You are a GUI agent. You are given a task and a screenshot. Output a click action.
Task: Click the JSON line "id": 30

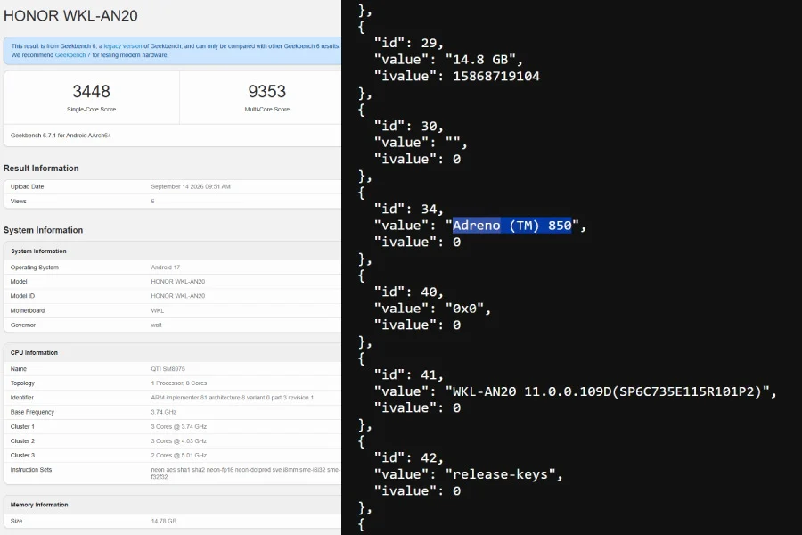(x=409, y=126)
